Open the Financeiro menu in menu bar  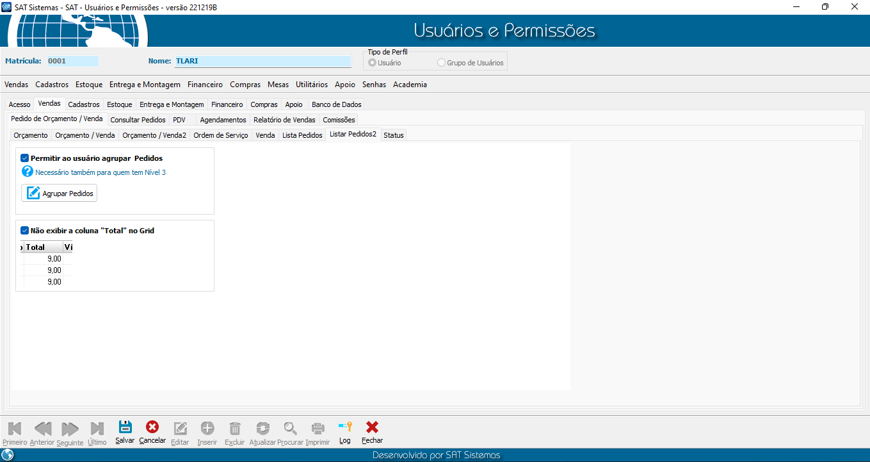(205, 85)
